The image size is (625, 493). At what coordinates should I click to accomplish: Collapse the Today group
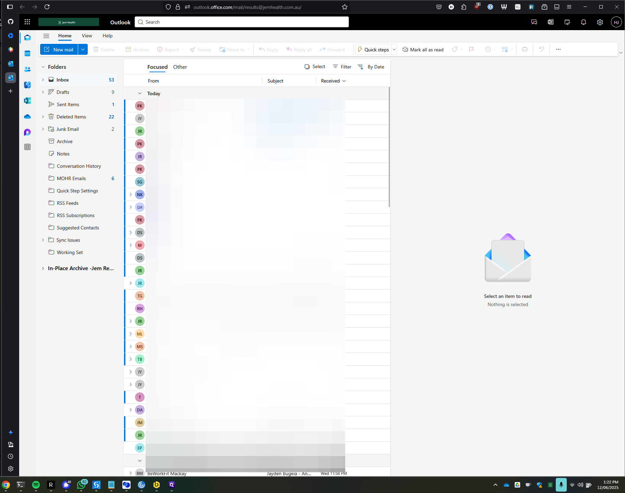(x=140, y=93)
